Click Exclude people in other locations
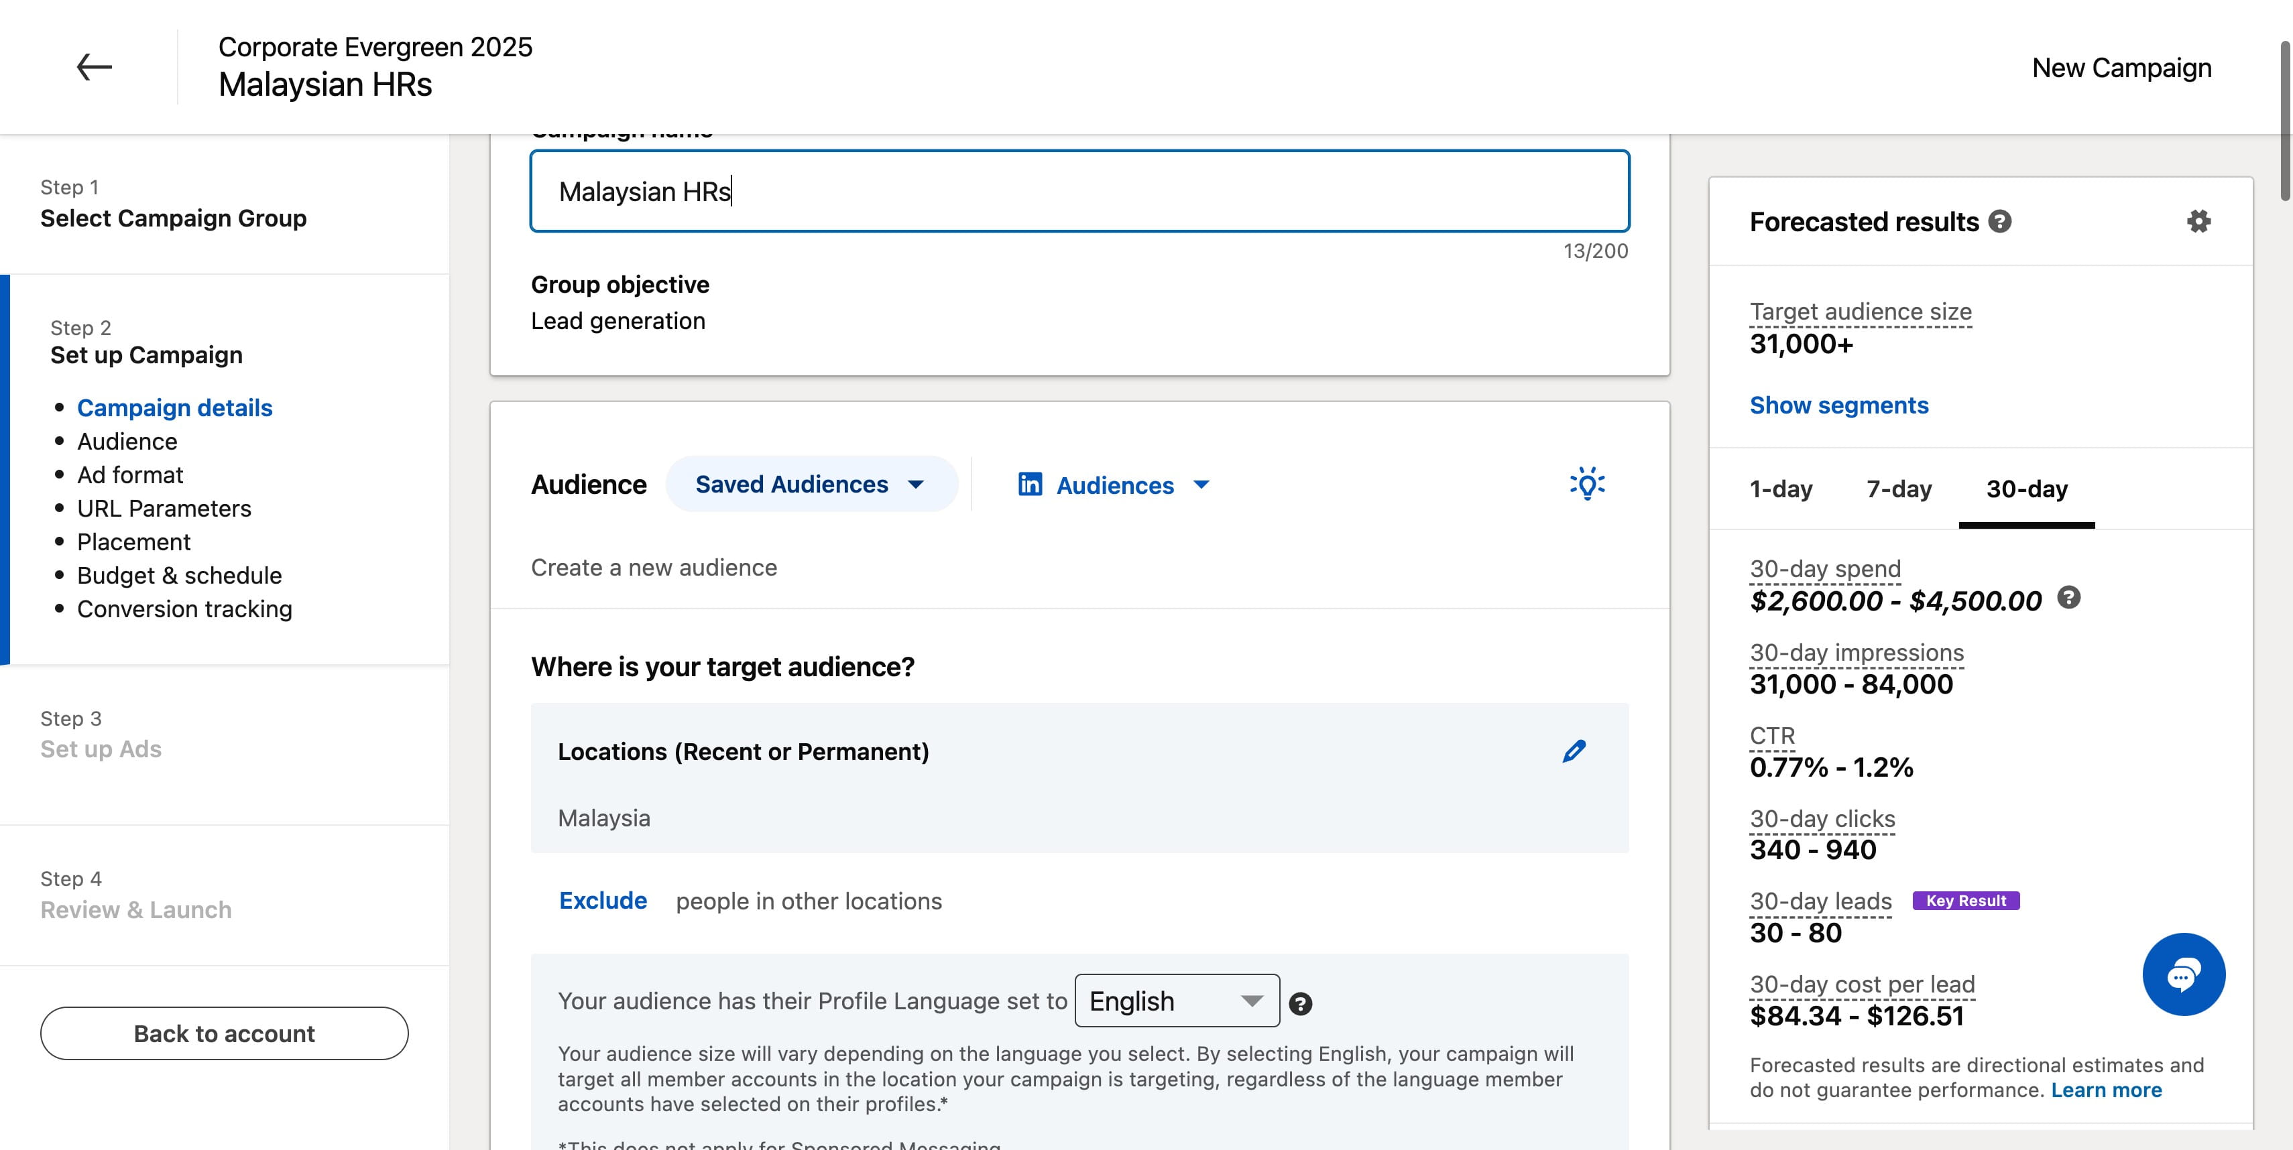 pyautogui.click(x=603, y=901)
